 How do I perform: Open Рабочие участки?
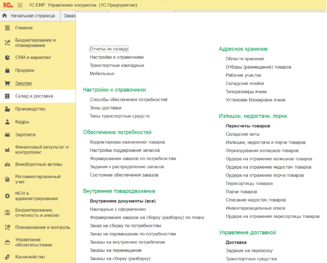pyautogui.click(x=243, y=75)
